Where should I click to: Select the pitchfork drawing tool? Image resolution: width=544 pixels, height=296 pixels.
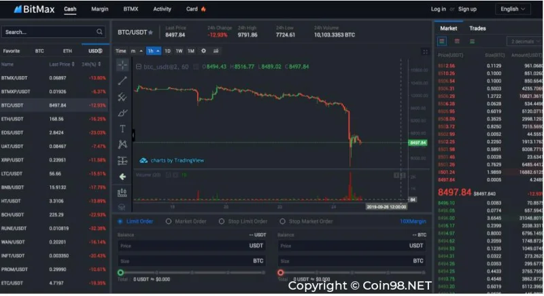pos(122,96)
